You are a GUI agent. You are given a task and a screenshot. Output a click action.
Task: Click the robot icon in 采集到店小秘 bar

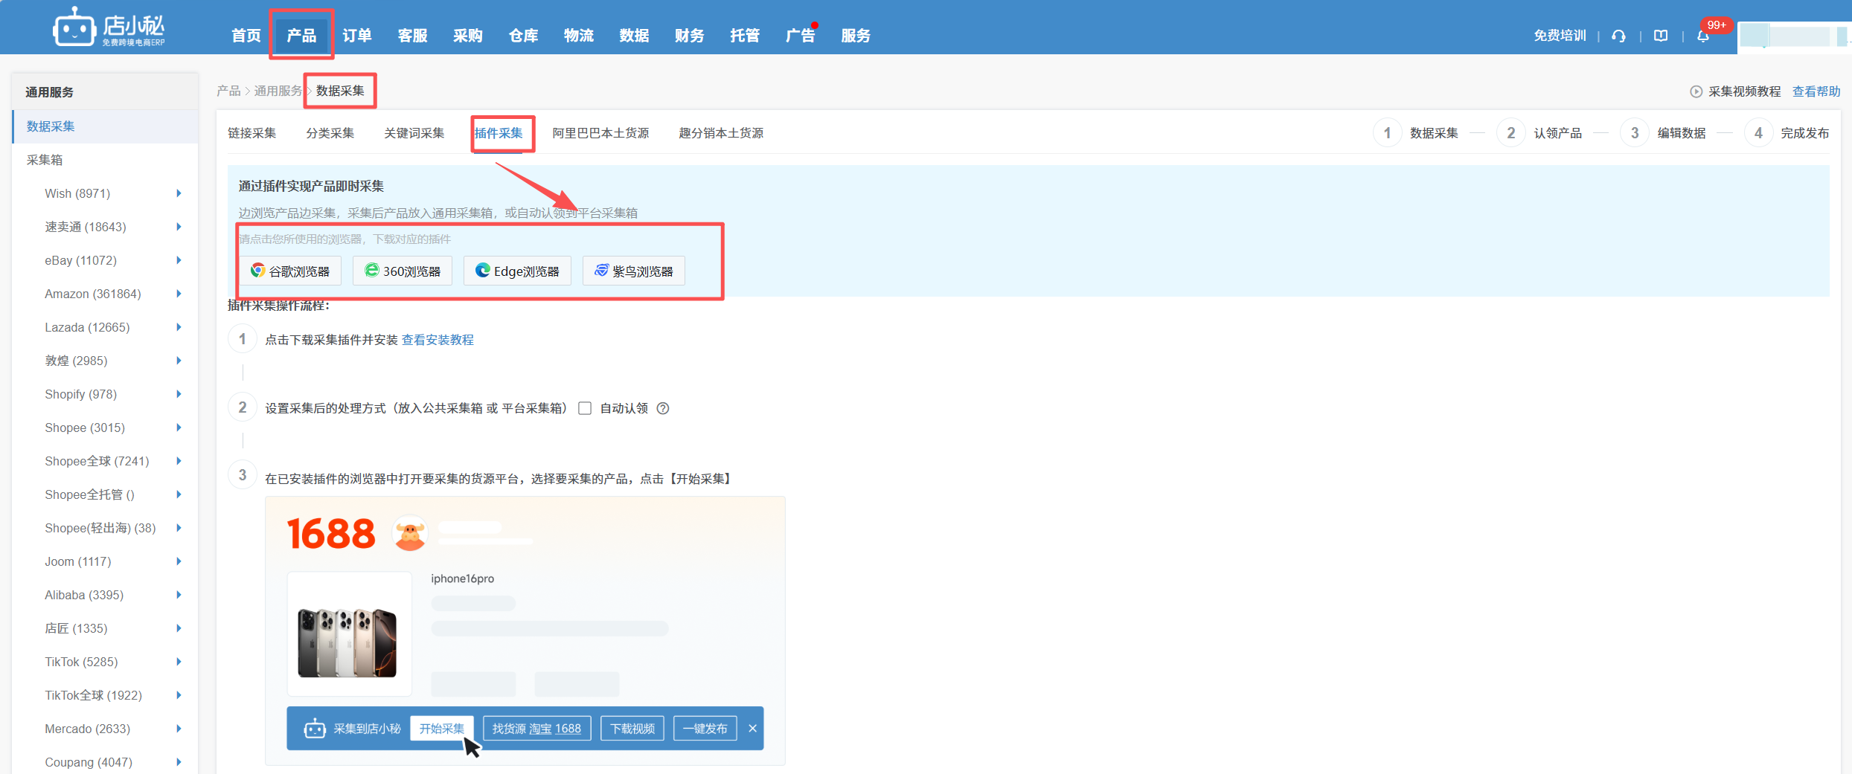314,729
